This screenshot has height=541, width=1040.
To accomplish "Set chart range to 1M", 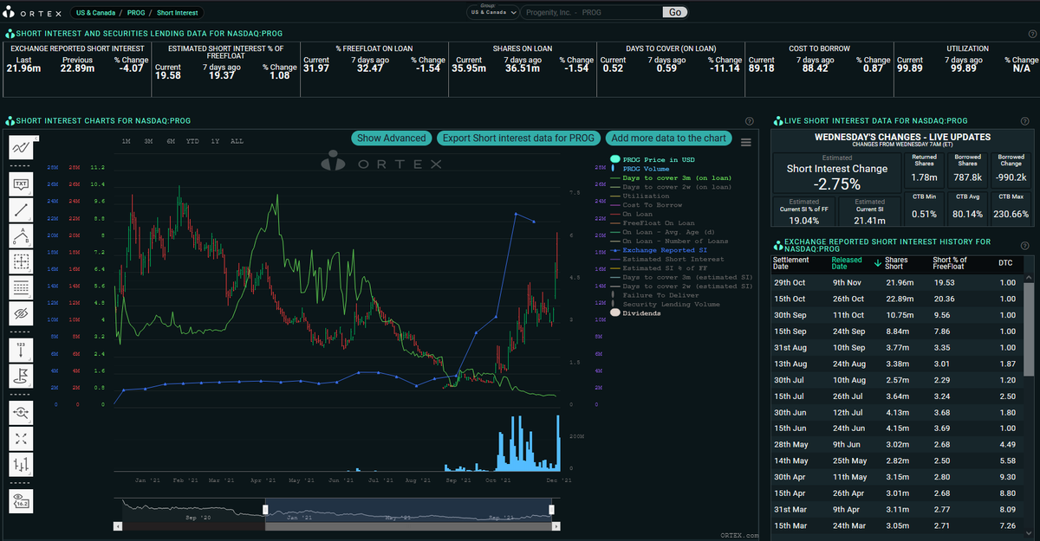I will tap(126, 141).
